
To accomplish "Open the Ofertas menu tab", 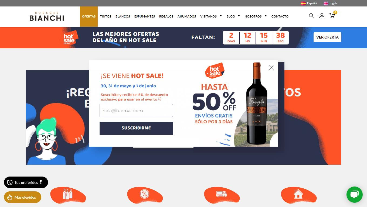I will pos(89,16).
